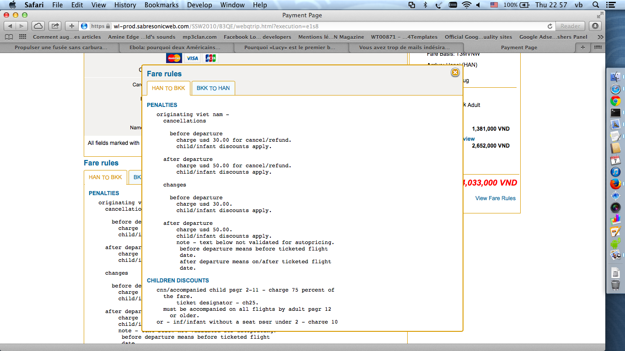Expand bookmarks bar overflow chevron
Viewport: 625px width, 351px height.
(x=600, y=37)
